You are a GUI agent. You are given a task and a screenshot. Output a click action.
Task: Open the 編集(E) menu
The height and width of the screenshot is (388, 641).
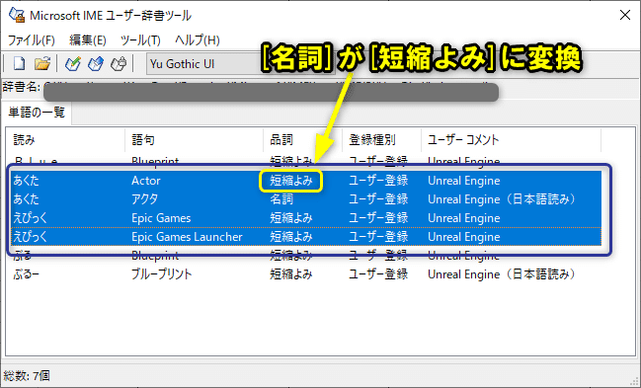click(x=88, y=40)
